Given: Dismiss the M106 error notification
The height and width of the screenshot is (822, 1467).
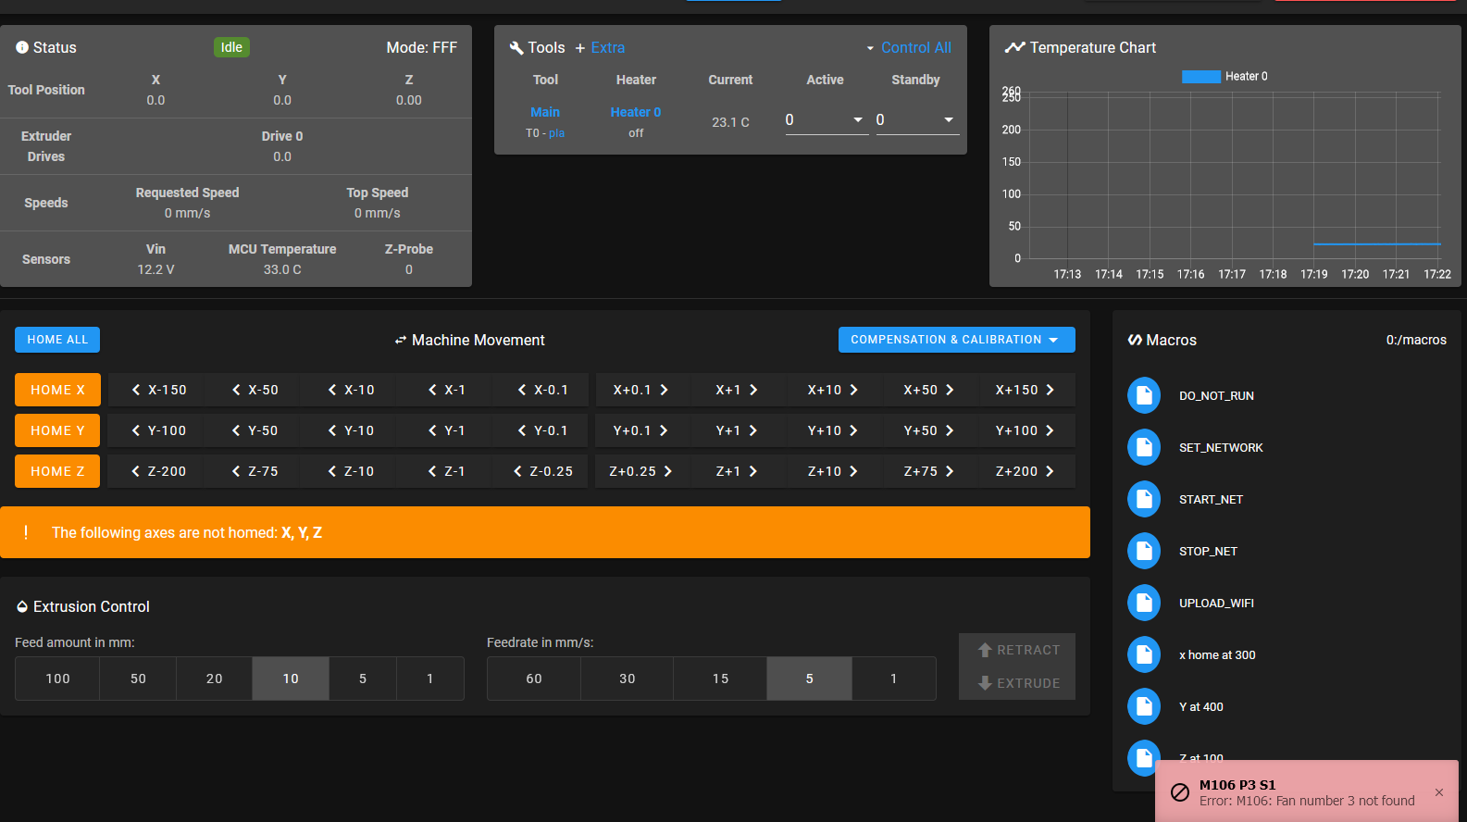Looking at the screenshot, I should [x=1439, y=792].
